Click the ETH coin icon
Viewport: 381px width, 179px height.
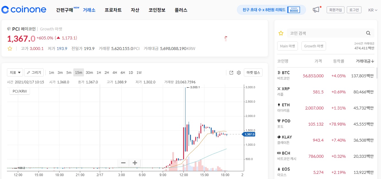(x=279, y=105)
